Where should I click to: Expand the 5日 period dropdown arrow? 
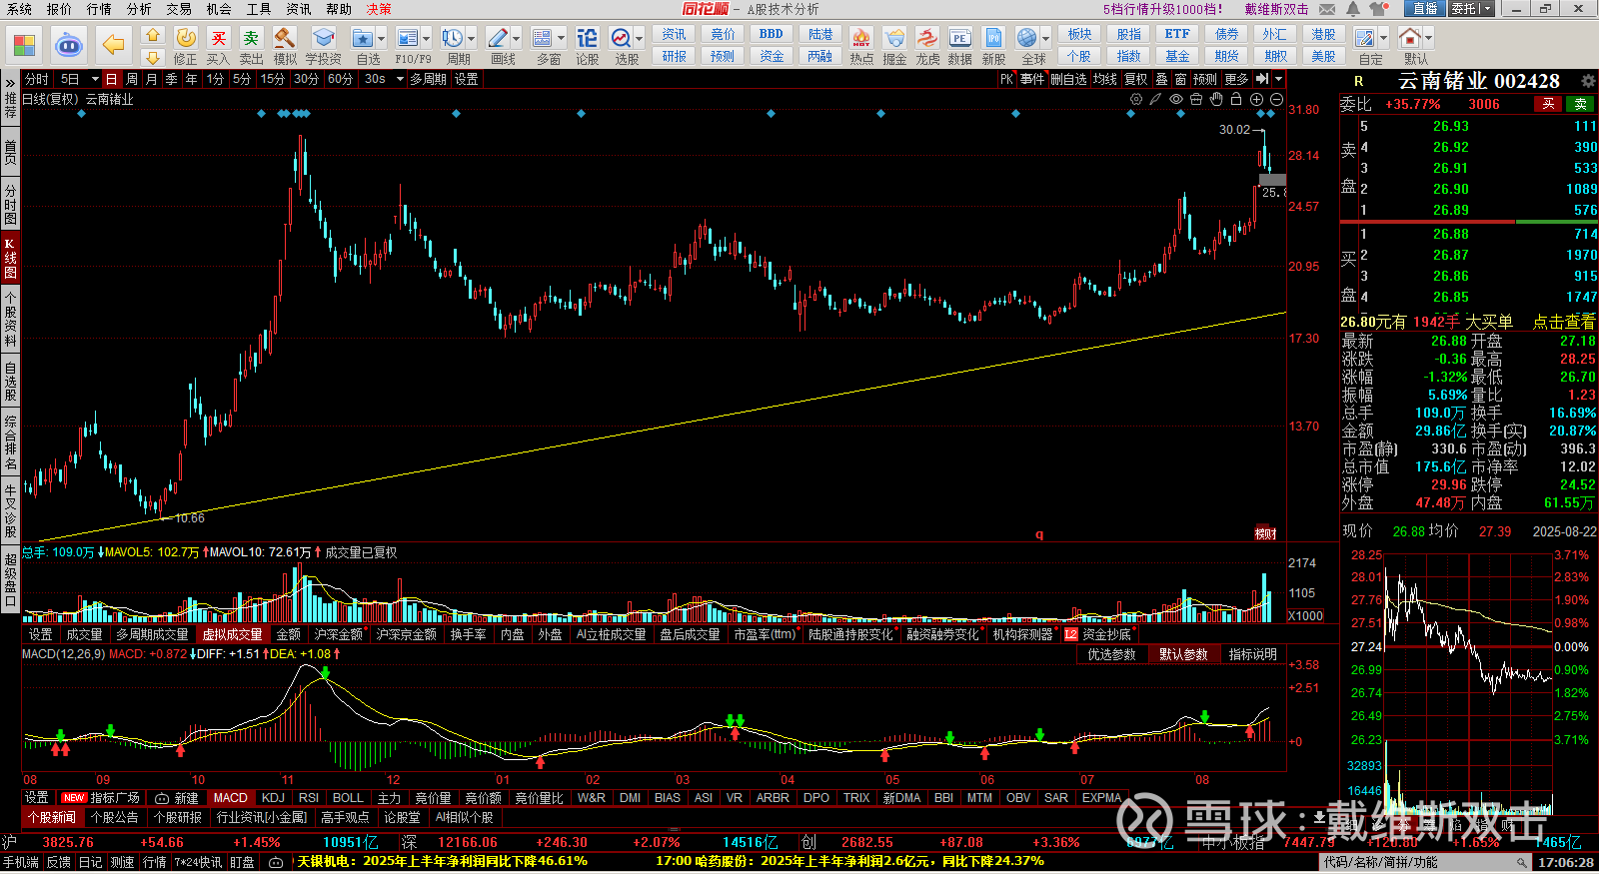point(95,79)
